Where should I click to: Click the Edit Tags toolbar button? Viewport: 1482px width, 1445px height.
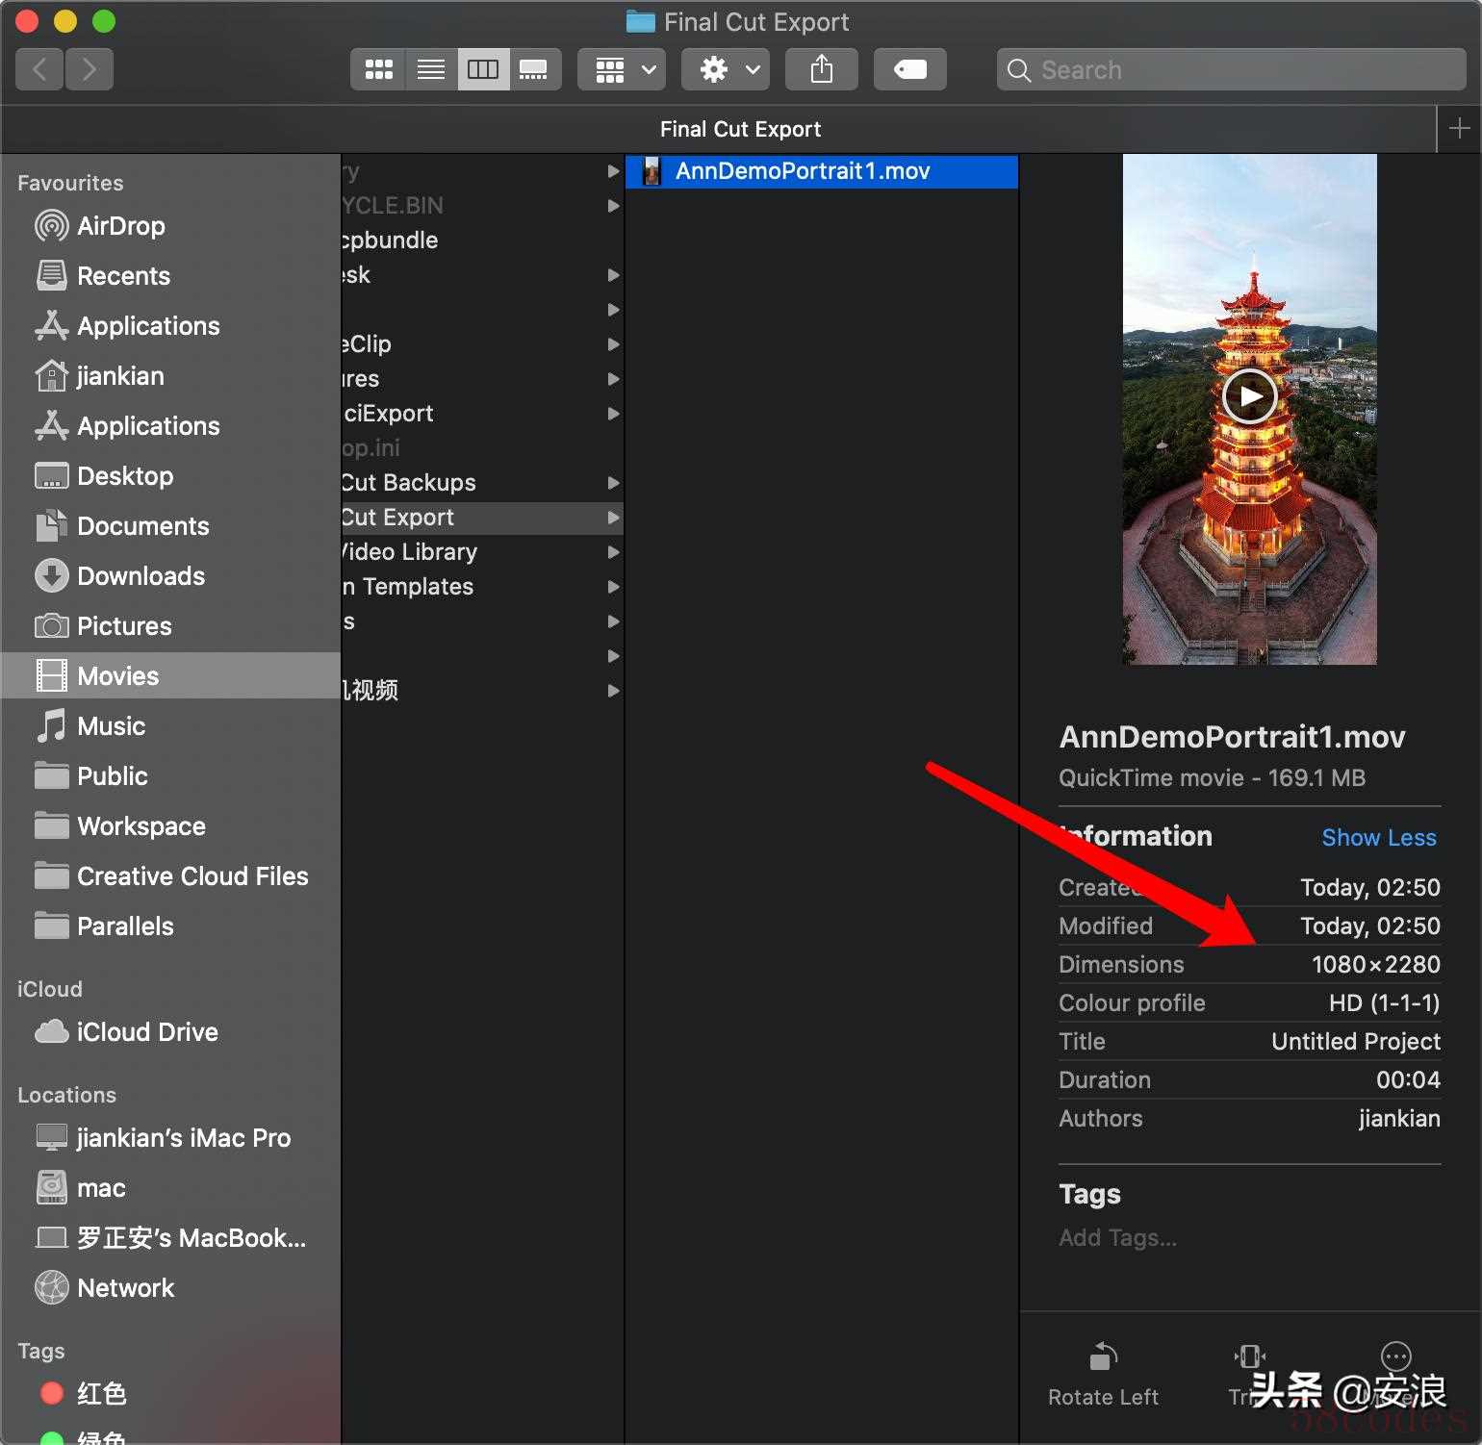click(x=910, y=69)
